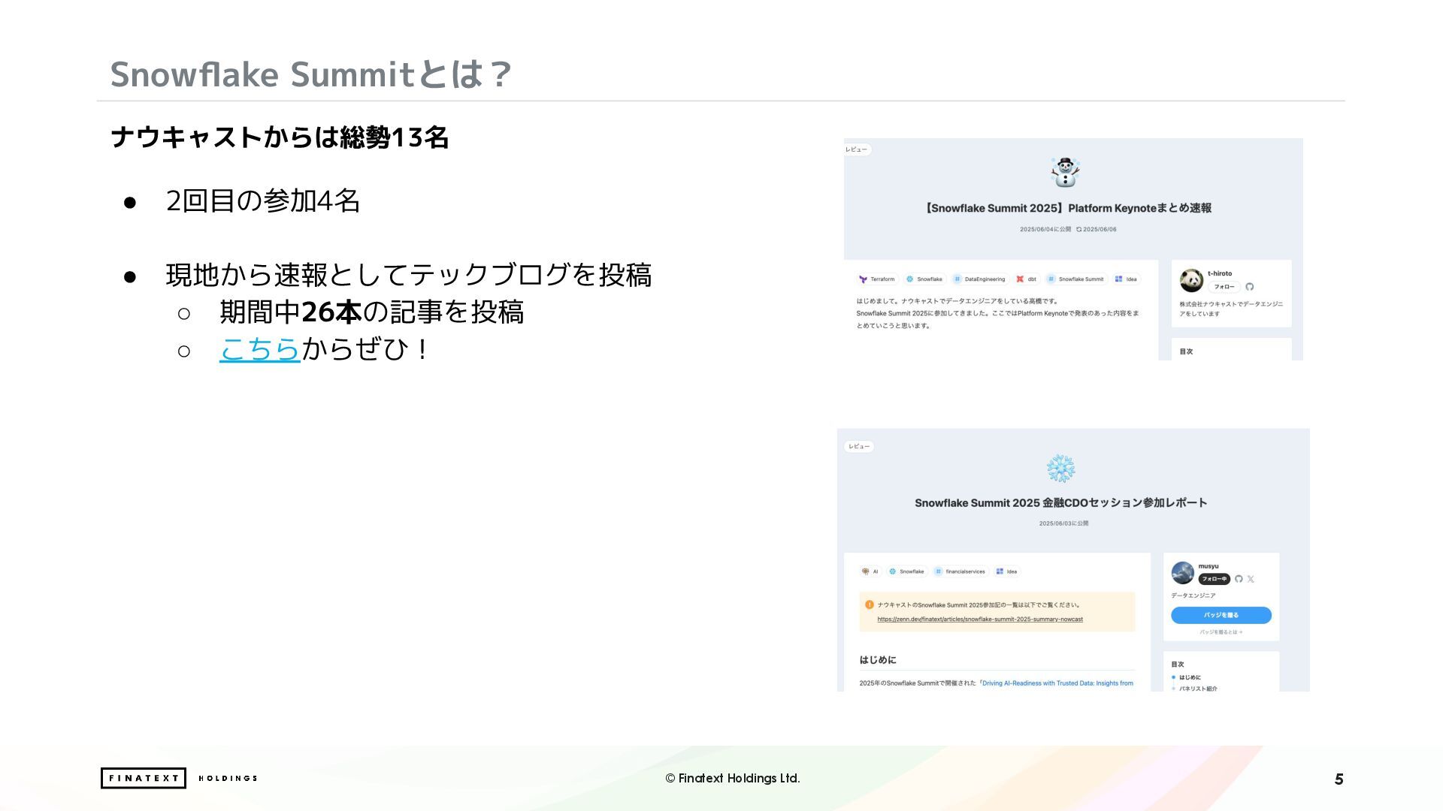Image resolution: width=1443 pixels, height=811 pixels.
Task: Select the financialservices topic tag
Action: (960, 571)
